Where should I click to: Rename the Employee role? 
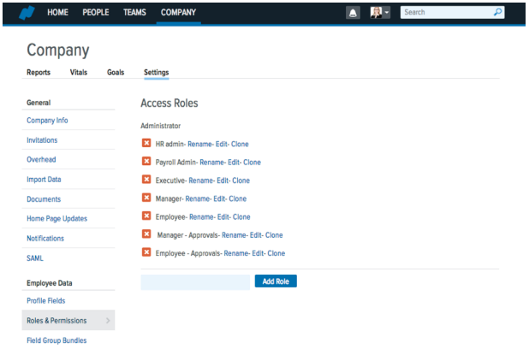201,217
